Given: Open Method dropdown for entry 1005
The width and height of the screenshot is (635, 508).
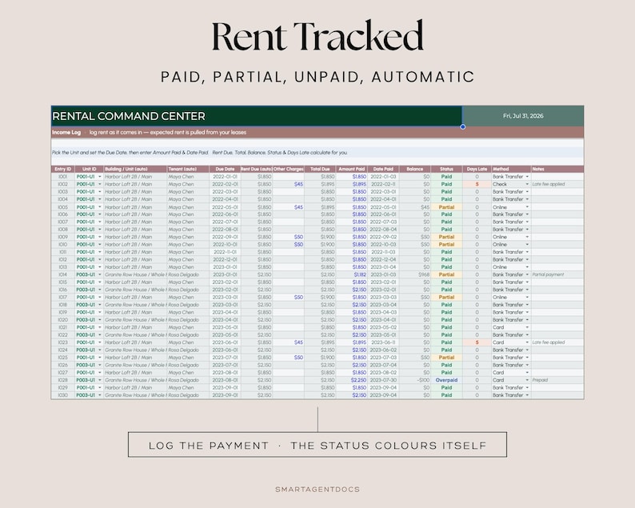Looking at the screenshot, I should 527,207.
